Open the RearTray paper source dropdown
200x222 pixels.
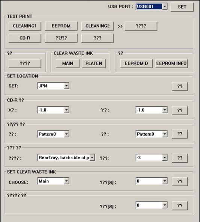coord(92,158)
